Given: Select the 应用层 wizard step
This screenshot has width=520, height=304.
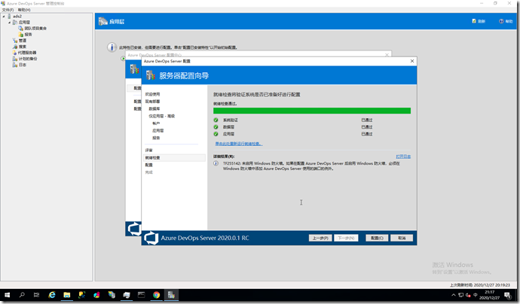Looking at the screenshot, I should 158,130.
